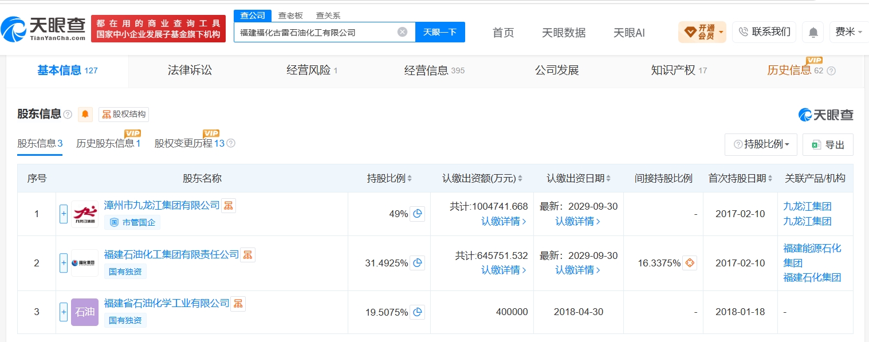Open the 持股比例 dropdown filter
The width and height of the screenshot is (869, 342).
pyautogui.click(x=761, y=144)
